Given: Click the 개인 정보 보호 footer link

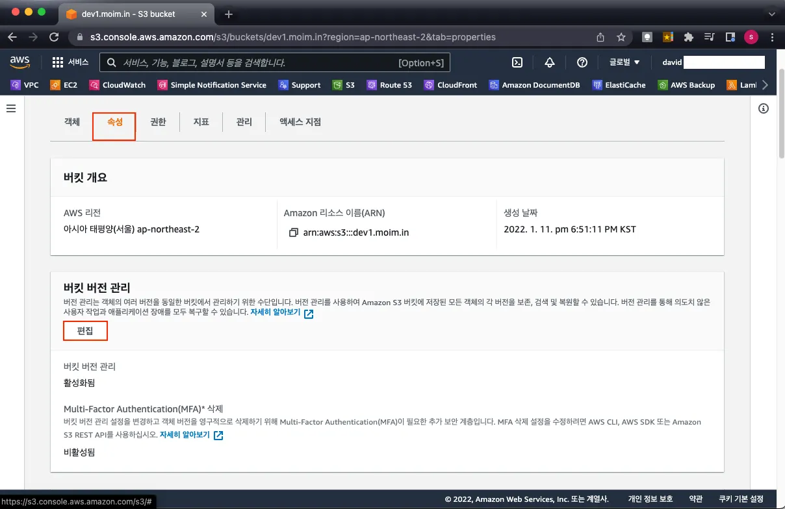Looking at the screenshot, I should point(650,499).
